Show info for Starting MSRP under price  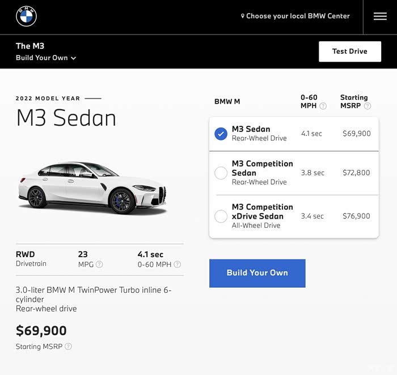[68, 346]
